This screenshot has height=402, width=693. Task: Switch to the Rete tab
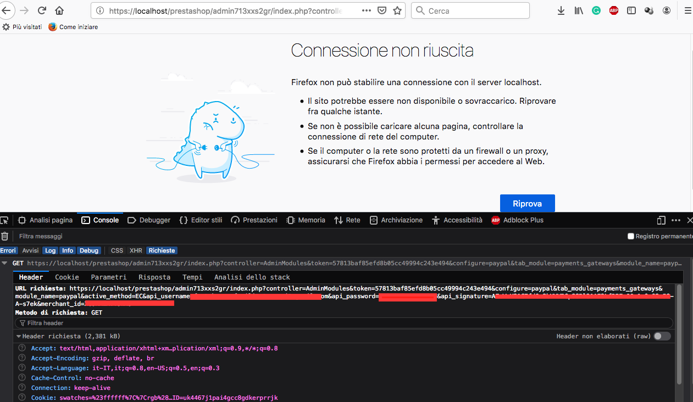[x=347, y=220]
